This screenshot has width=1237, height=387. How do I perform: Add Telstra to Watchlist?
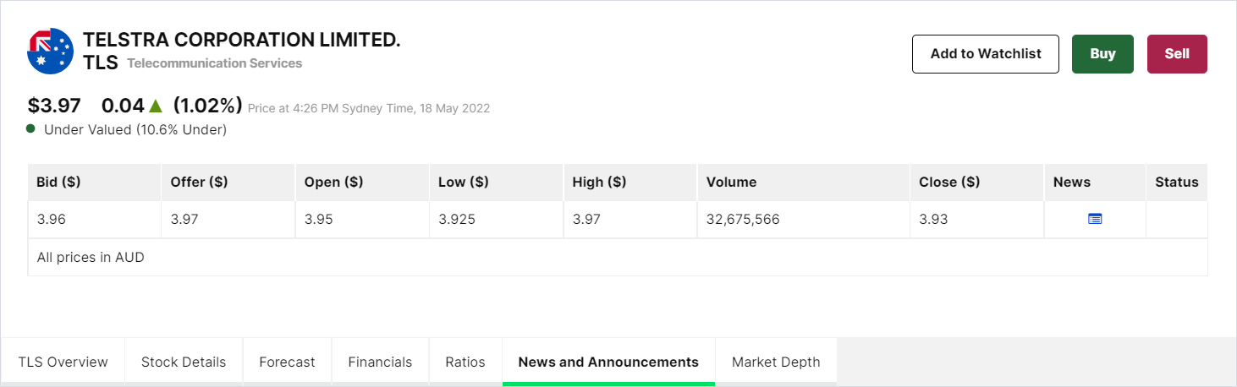(986, 54)
